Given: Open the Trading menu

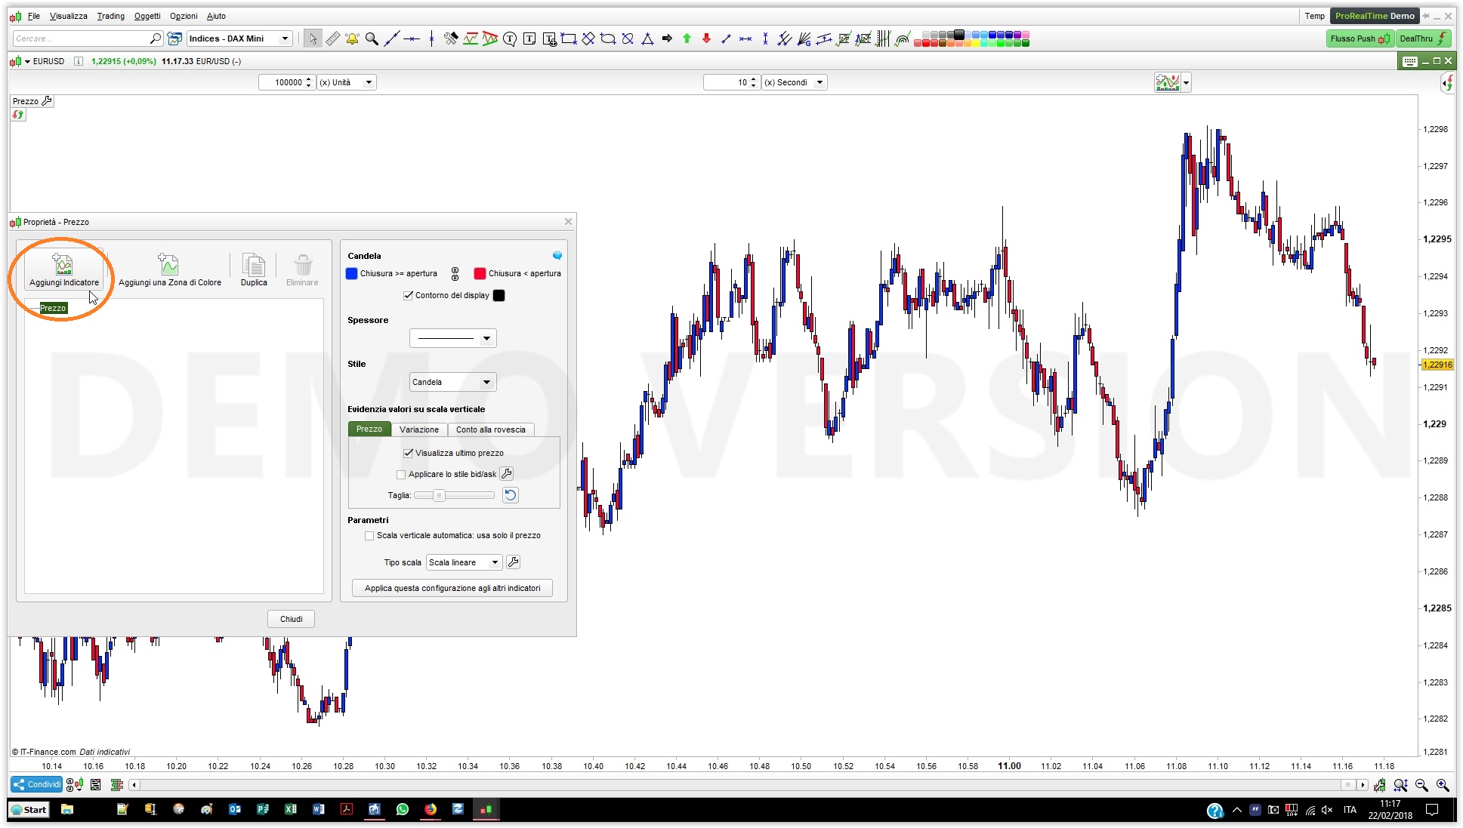Looking at the screenshot, I should 110,16.
